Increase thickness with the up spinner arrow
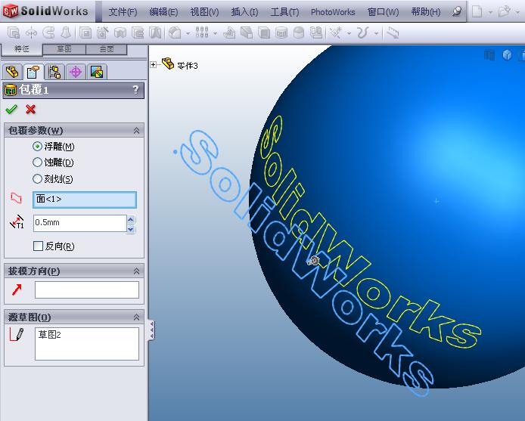The width and height of the screenshot is (525, 421). click(131, 219)
